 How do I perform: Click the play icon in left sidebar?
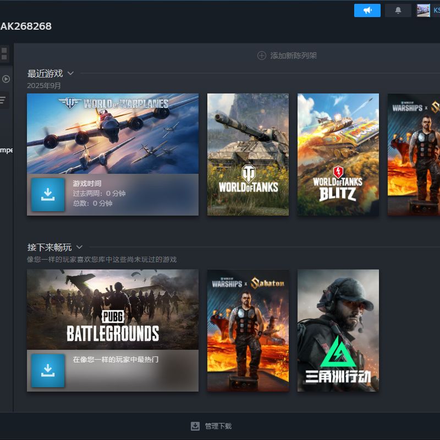(5, 79)
